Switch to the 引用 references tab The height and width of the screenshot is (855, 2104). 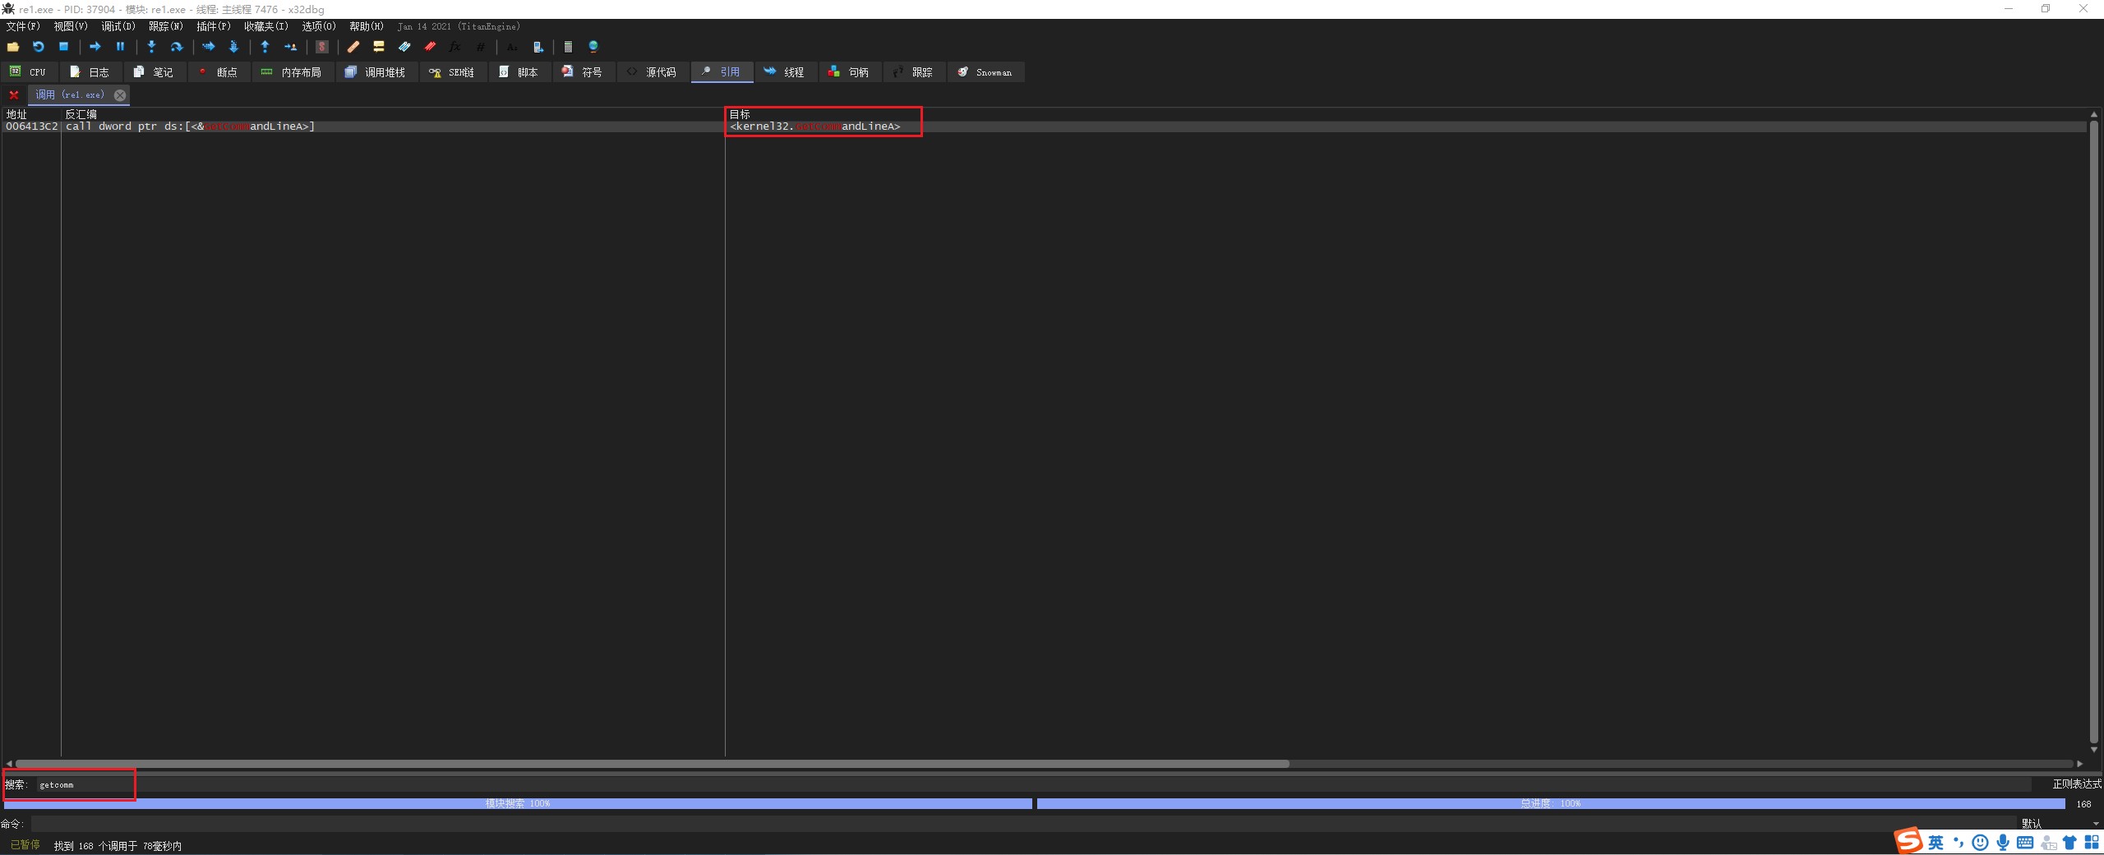pyautogui.click(x=722, y=72)
